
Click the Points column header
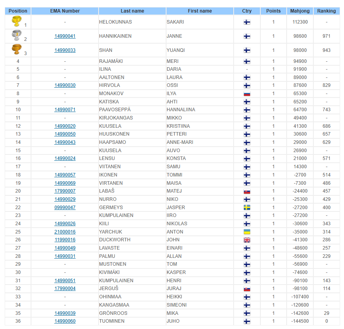point(273,11)
